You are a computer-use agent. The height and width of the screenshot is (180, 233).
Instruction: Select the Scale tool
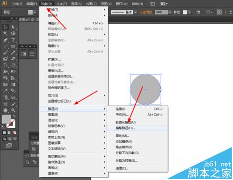coord(14,65)
